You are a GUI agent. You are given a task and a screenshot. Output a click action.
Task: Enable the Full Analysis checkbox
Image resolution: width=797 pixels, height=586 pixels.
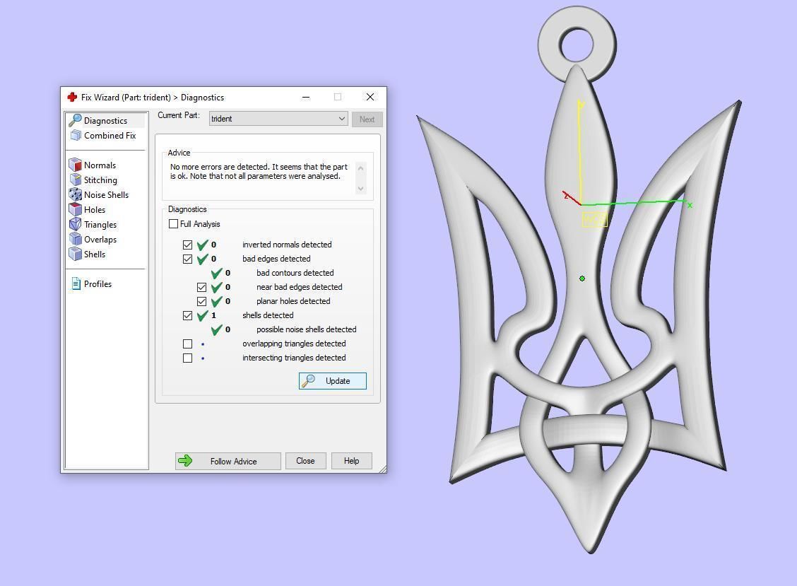point(173,224)
